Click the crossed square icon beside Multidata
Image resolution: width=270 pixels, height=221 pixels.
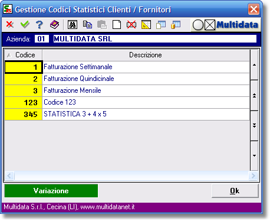pyautogui.click(x=210, y=25)
